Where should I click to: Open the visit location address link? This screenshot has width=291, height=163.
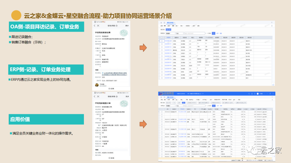[114, 74]
